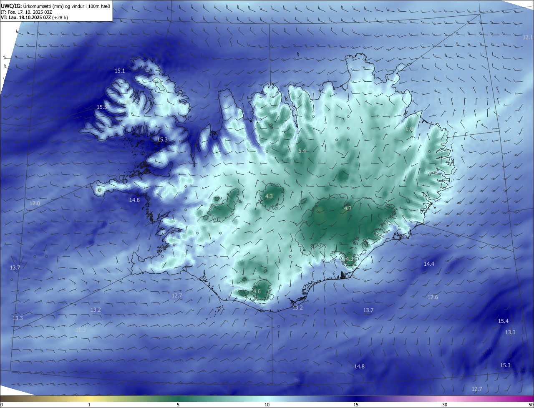Click the '10' tick on the color scale
The image size is (534, 408).
[x=267, y=405]
